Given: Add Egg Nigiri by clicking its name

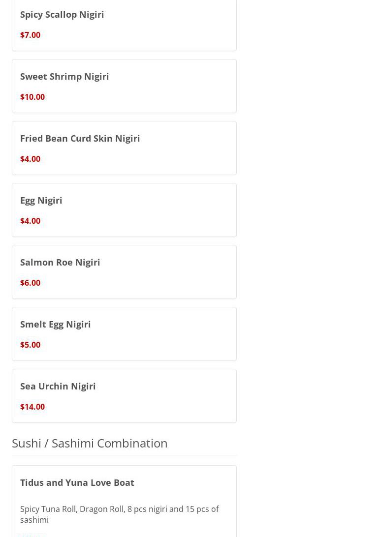Looking at the screenshot, I should [x=41, y=200].
